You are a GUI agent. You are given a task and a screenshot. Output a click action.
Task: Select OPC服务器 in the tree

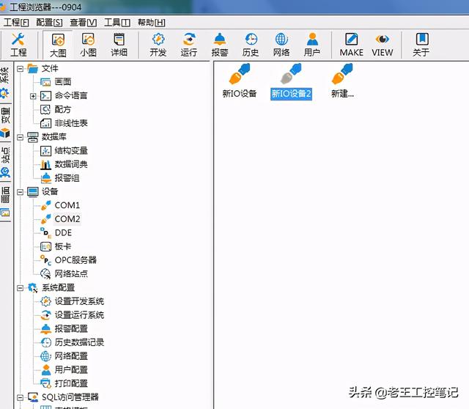(x=75, y=260)
